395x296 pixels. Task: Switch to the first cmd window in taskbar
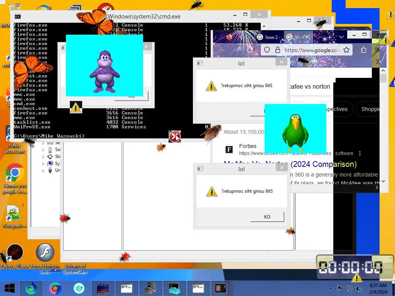click(x=127, y=288)
